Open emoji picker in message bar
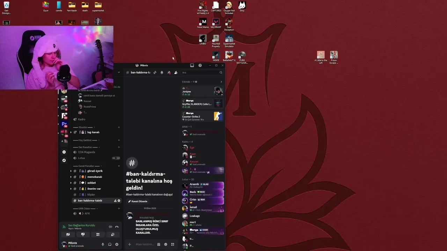The image size is (447, 251). click(166, 244)
